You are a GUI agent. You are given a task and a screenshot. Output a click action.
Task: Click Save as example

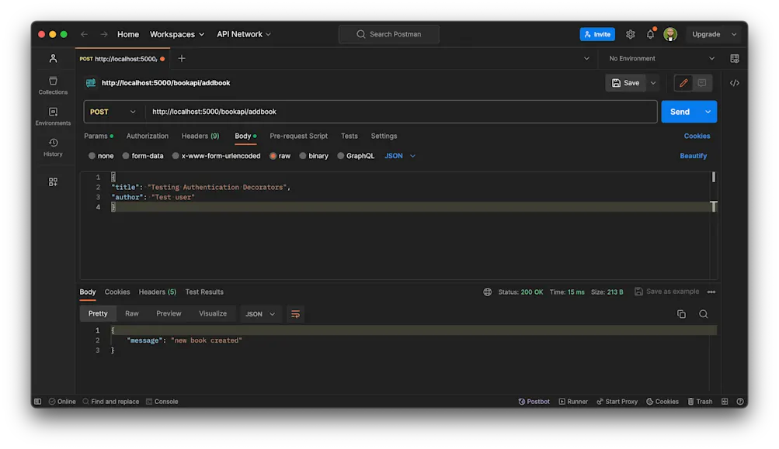pyautogui.click(x=666, y=292)
